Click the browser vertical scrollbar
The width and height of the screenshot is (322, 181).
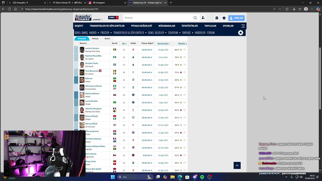tap(320, 78)
